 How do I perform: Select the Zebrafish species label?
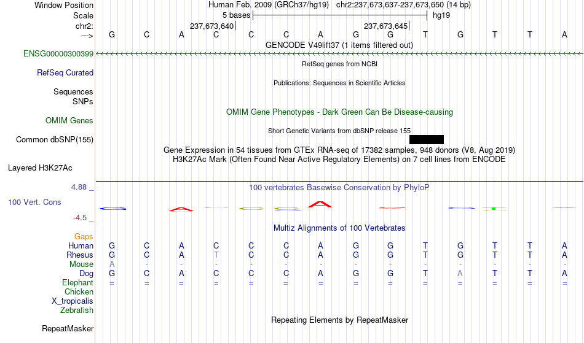pos(77,310)
